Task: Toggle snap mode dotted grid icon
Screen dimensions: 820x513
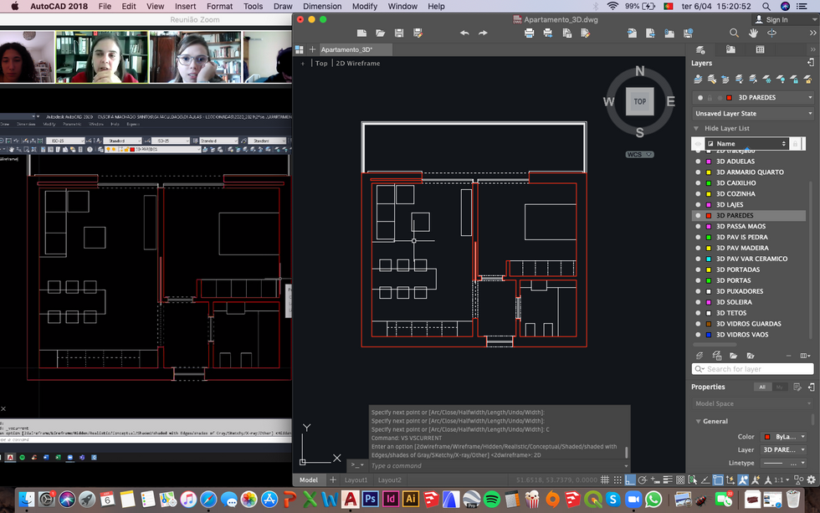Action: pos(618,480)
